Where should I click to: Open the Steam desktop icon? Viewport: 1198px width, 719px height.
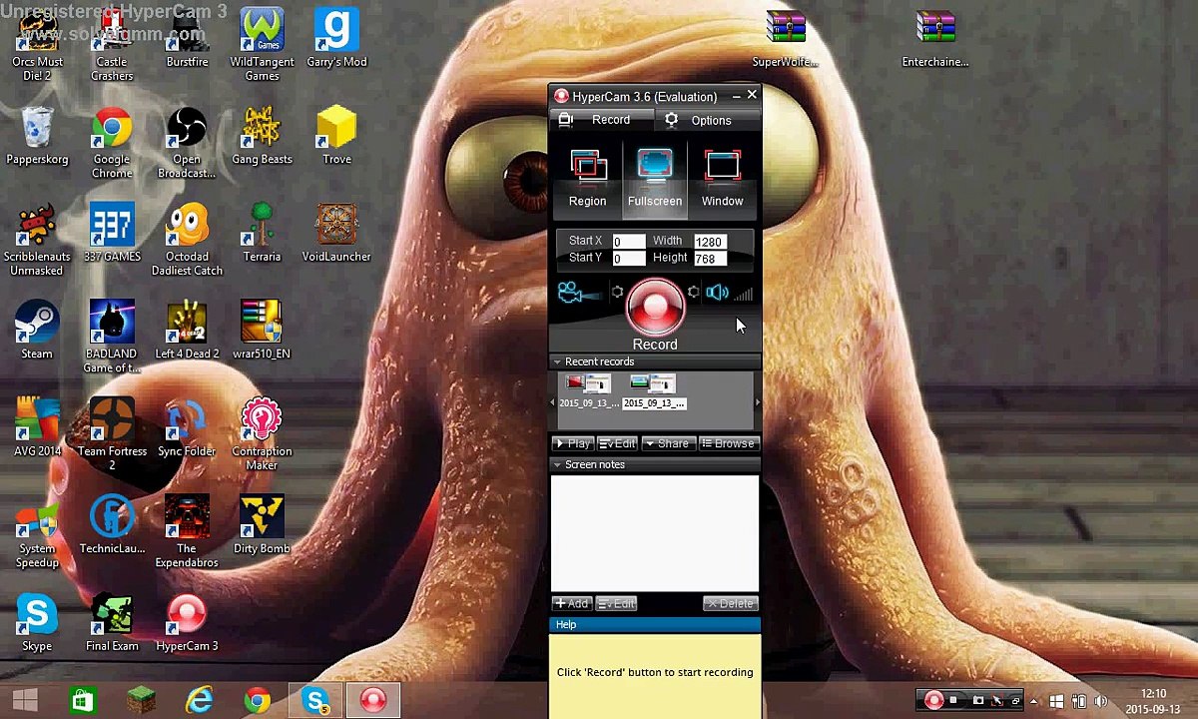tap(37, 330)
